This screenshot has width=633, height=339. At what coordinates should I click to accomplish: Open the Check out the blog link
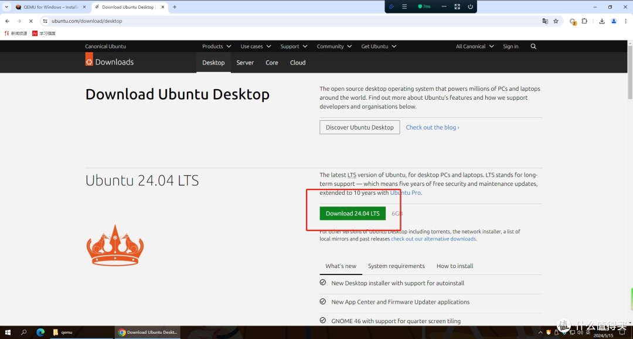[433, 127]
